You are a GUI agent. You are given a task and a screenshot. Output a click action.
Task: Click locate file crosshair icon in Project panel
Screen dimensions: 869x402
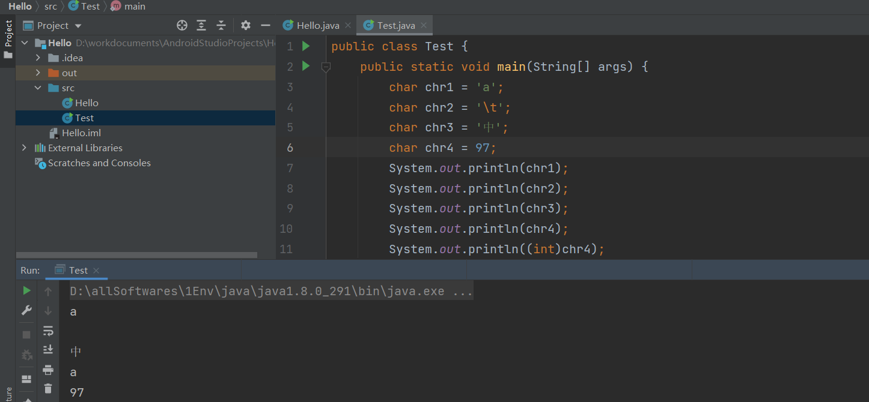coord(182,25)
